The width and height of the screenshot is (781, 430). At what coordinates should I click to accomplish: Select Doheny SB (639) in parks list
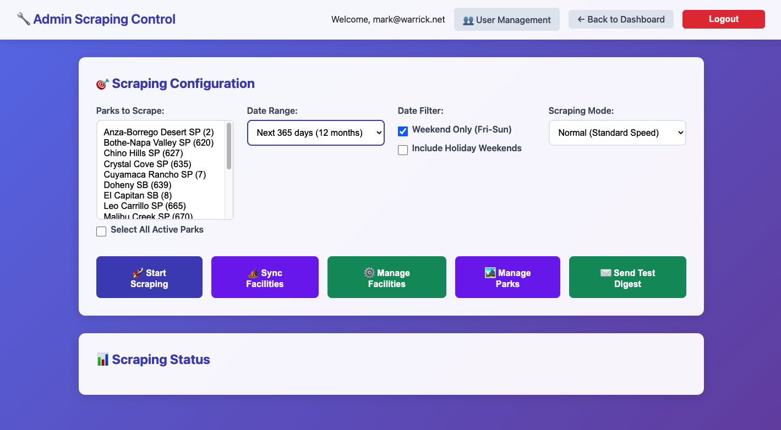click(x=138, y=185)
